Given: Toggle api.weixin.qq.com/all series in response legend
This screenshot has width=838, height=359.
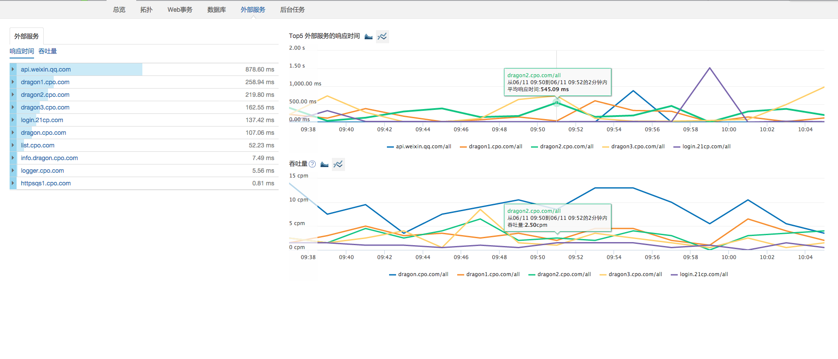Looking at the screenshot, I should point(419,147).
